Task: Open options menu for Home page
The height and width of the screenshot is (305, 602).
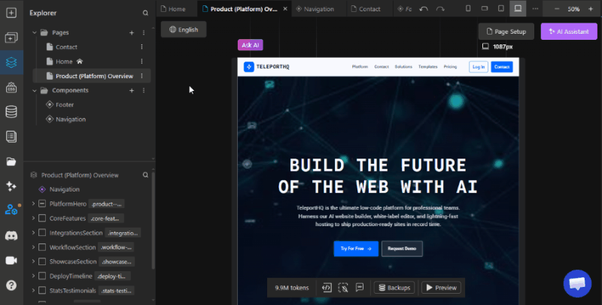Action: tap(141, 62)
